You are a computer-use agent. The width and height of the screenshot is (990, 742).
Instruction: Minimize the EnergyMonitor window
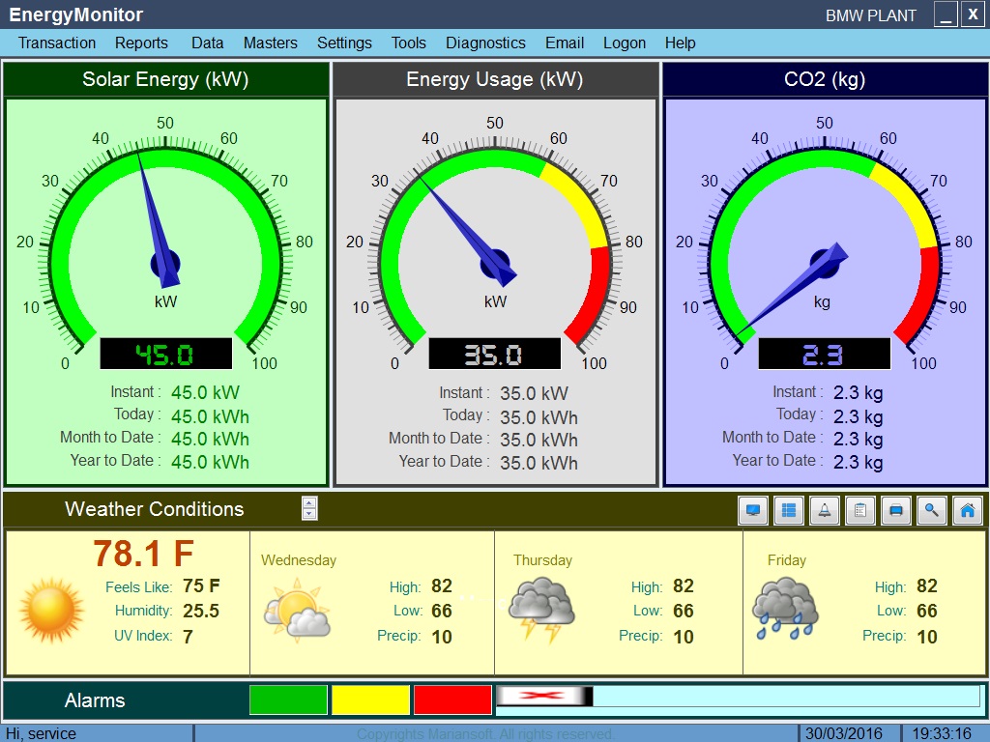pyautogui.click(x=946, y=14)
